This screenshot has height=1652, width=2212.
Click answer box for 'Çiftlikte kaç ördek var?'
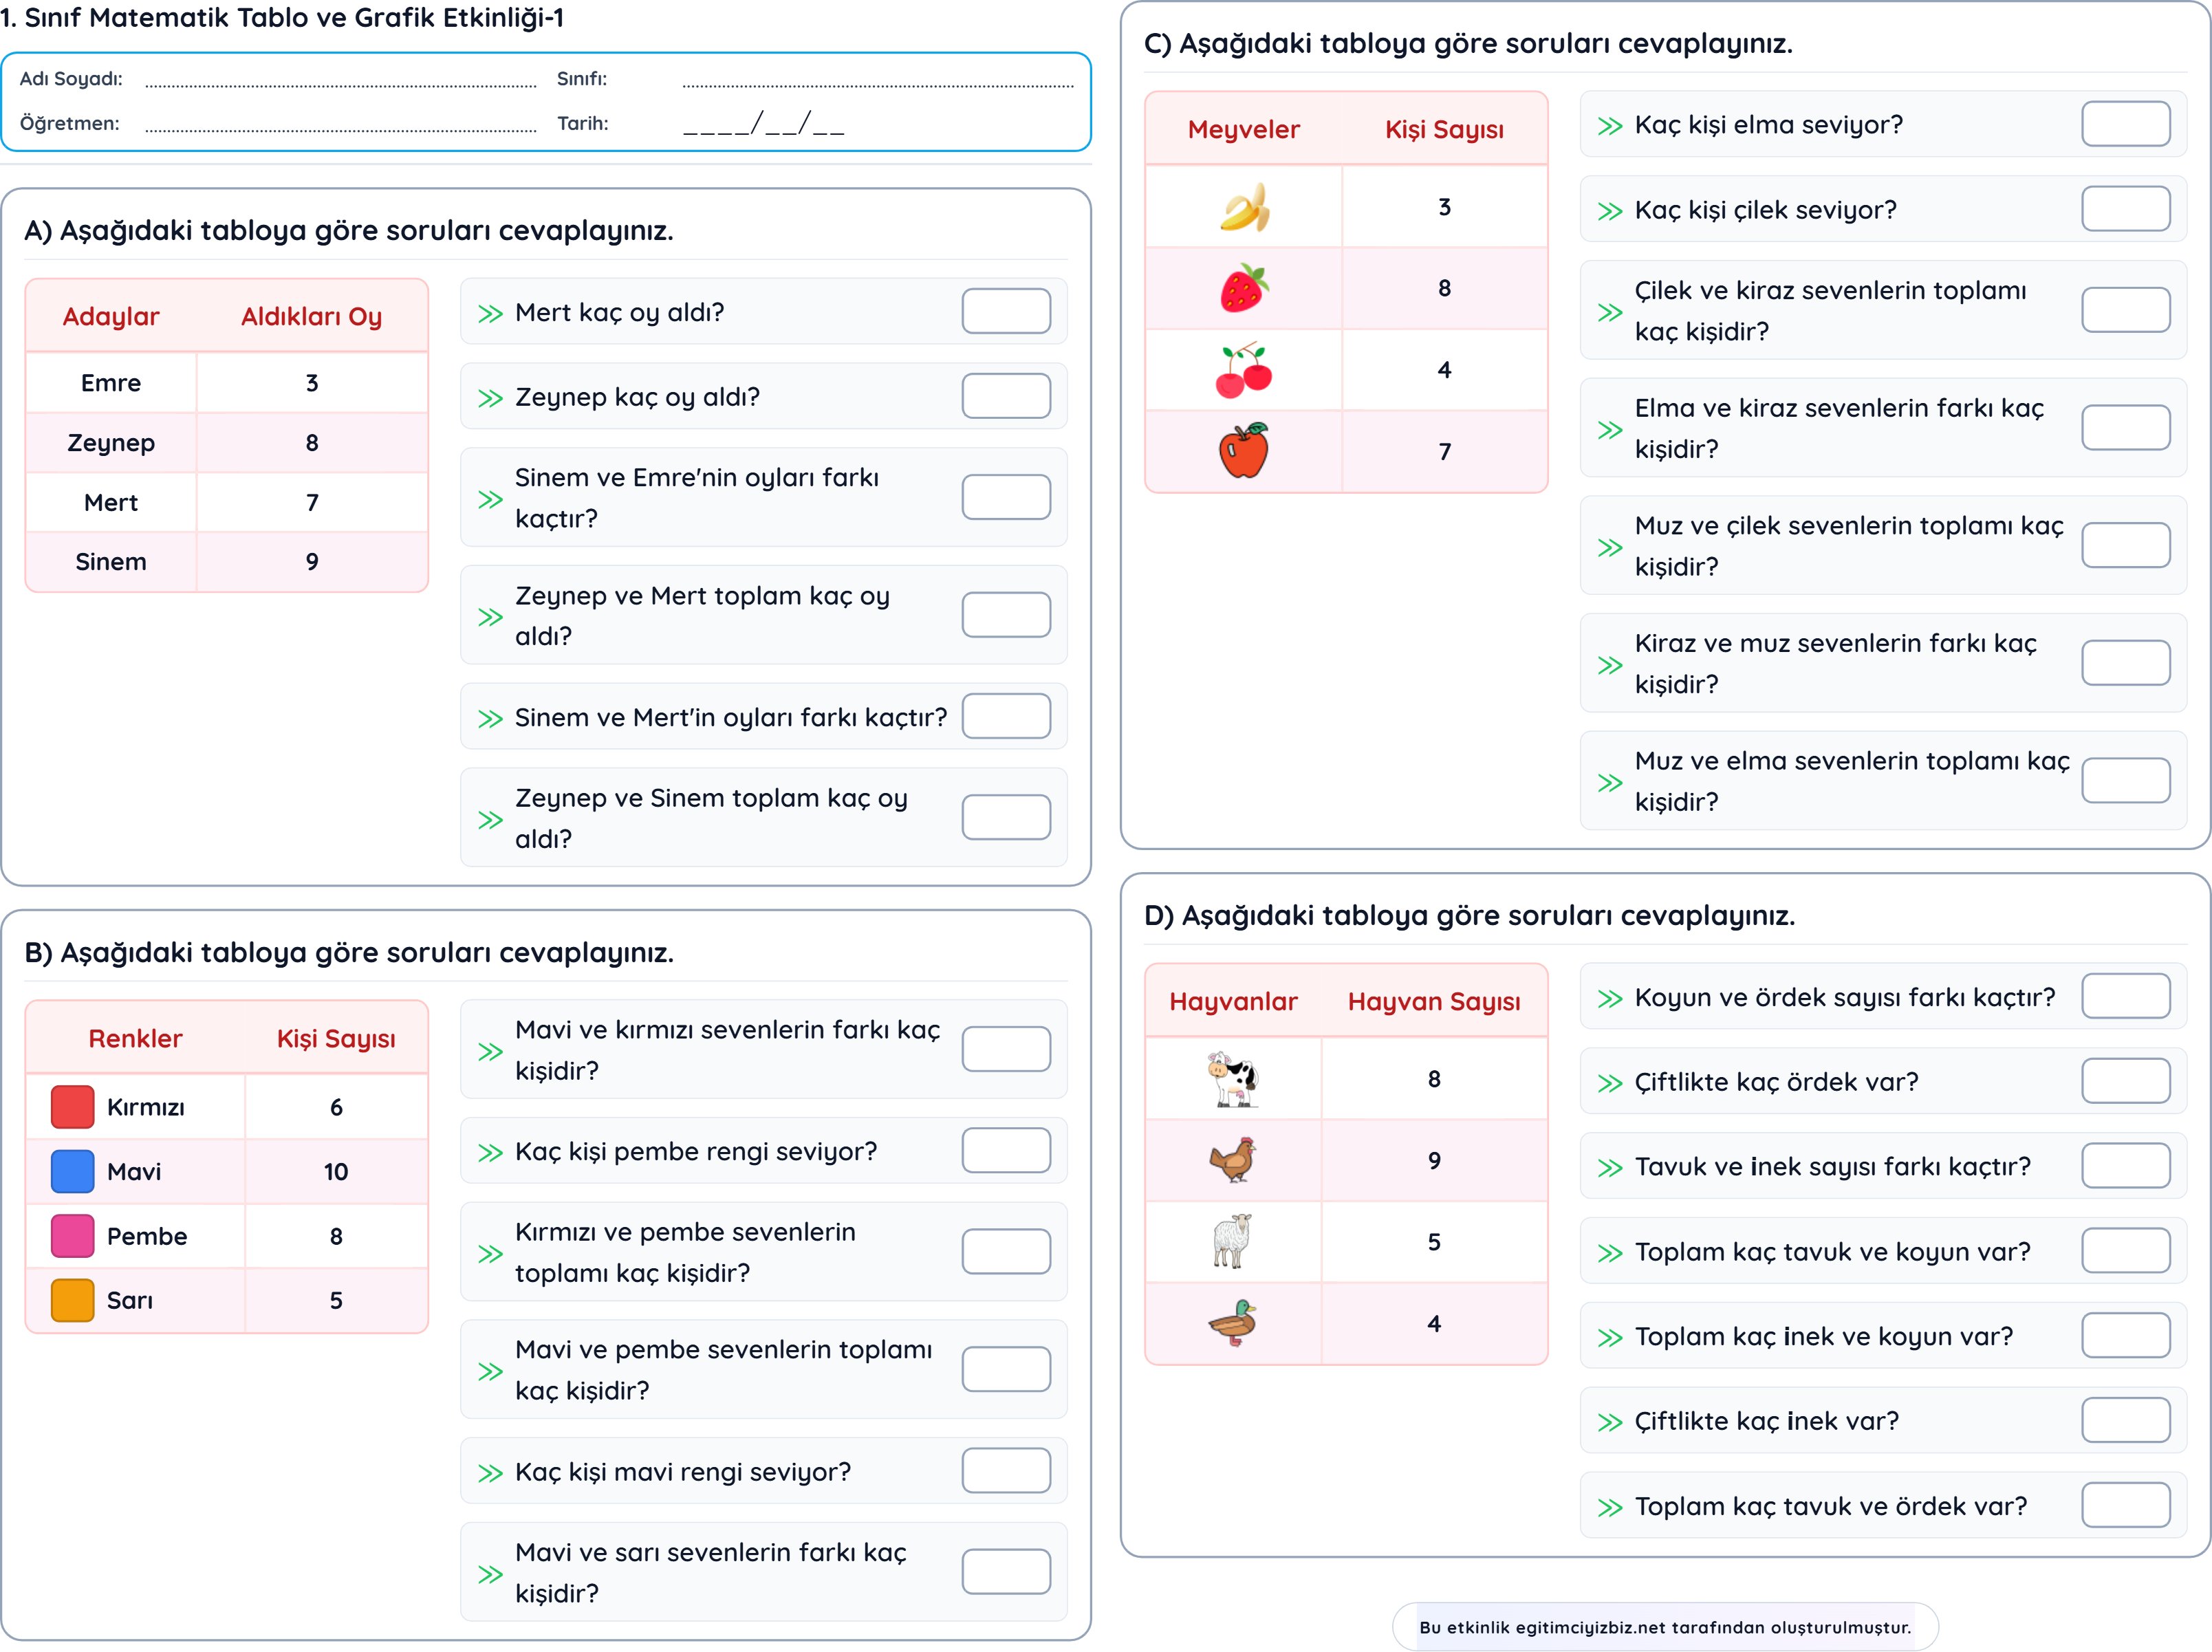[x=2126, y=1081]
